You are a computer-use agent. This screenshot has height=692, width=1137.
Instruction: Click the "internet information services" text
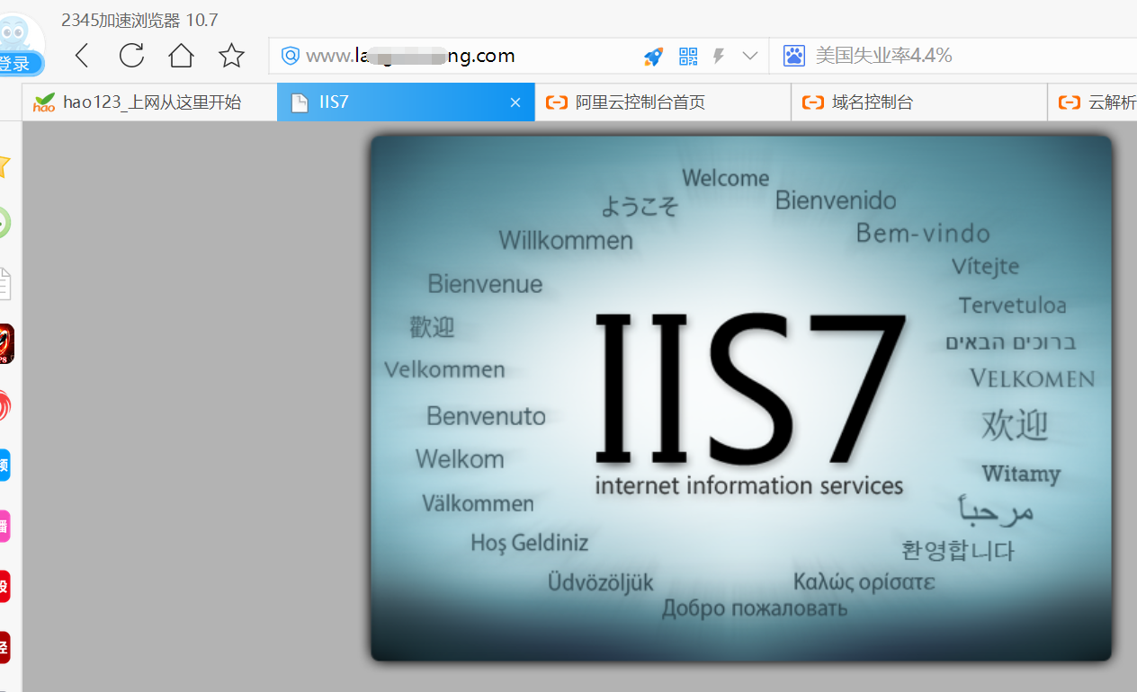pyautogui.click(x=748, y=486)
